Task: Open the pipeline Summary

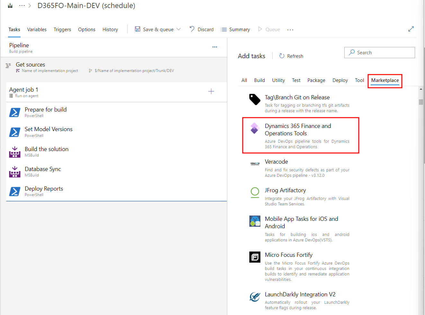Action: coord(235,29)
